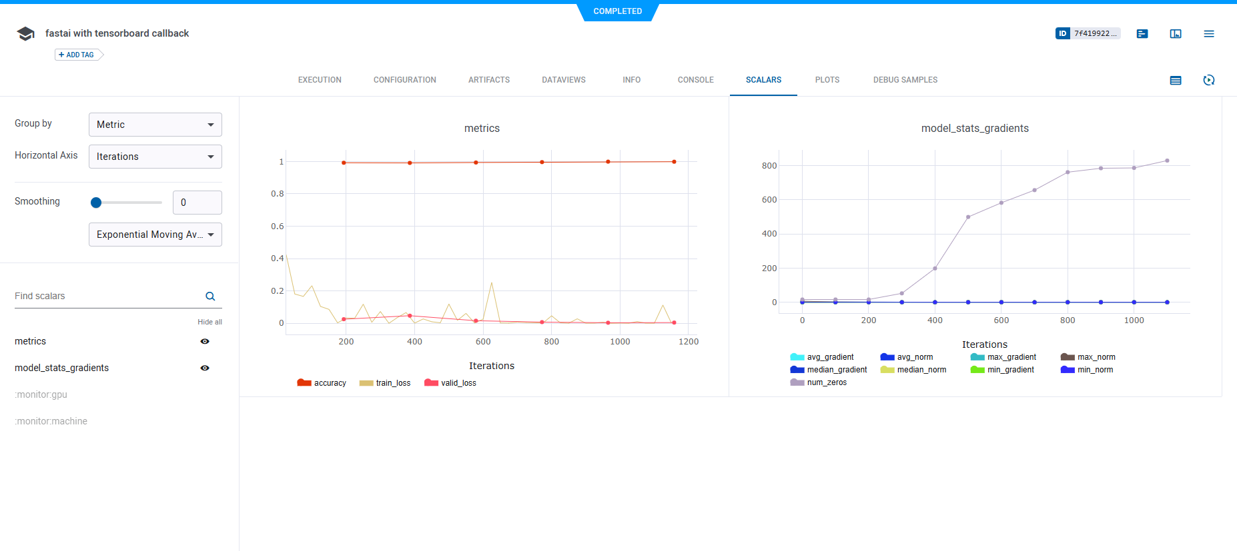
Task: Go to the PLOTS tab
Action: [827, 80]
